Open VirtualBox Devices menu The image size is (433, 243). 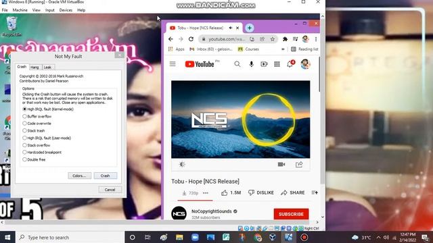(66, 10)
